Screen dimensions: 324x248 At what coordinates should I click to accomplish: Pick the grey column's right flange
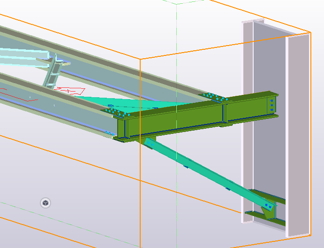coord(298,136)
